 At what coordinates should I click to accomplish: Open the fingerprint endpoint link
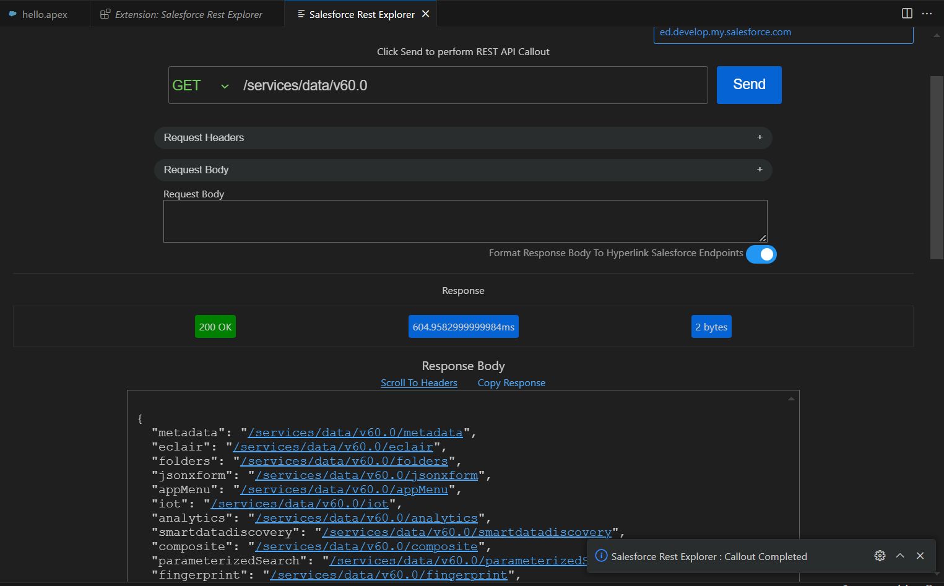389,575
